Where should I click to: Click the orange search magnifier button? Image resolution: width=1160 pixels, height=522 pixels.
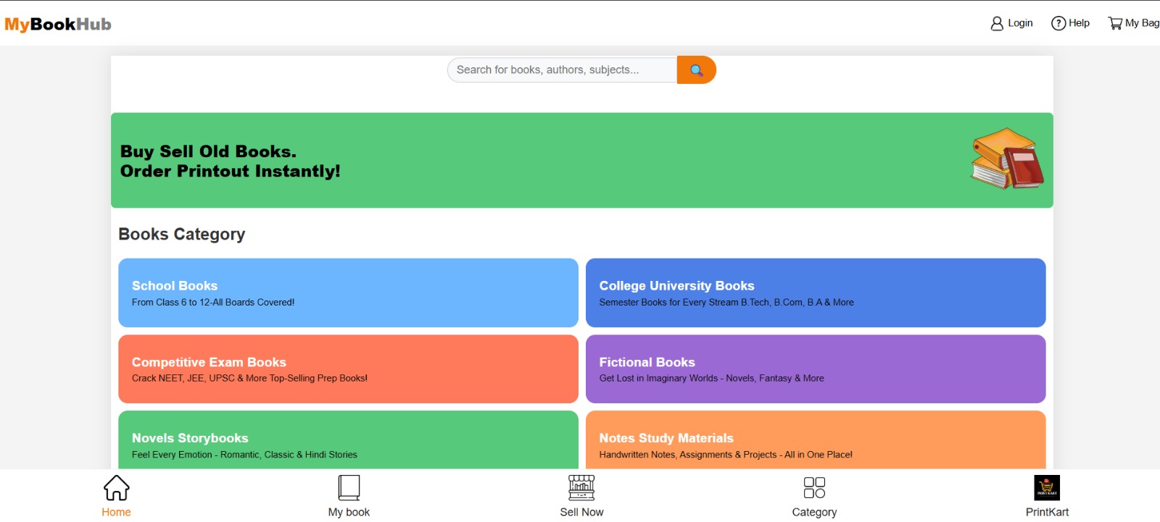pyautogui.click(x=697, y=70)
